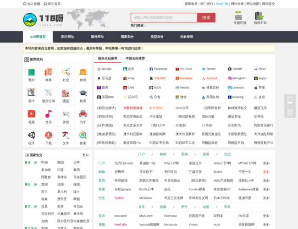Image resolution: width=298 pixels, height=229 pixels.
Task: Open the 下载 download category icon
Action: pyautogui.click(x=49, y=135)
